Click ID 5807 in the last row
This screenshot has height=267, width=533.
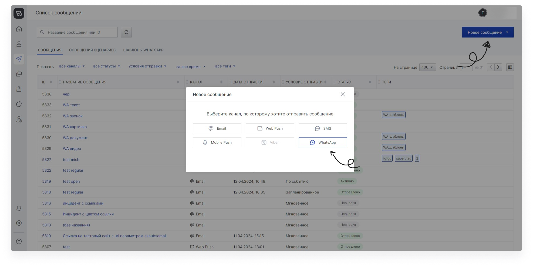(46, 247)
